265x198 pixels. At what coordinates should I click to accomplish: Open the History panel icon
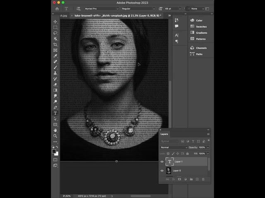coord(177,20)
